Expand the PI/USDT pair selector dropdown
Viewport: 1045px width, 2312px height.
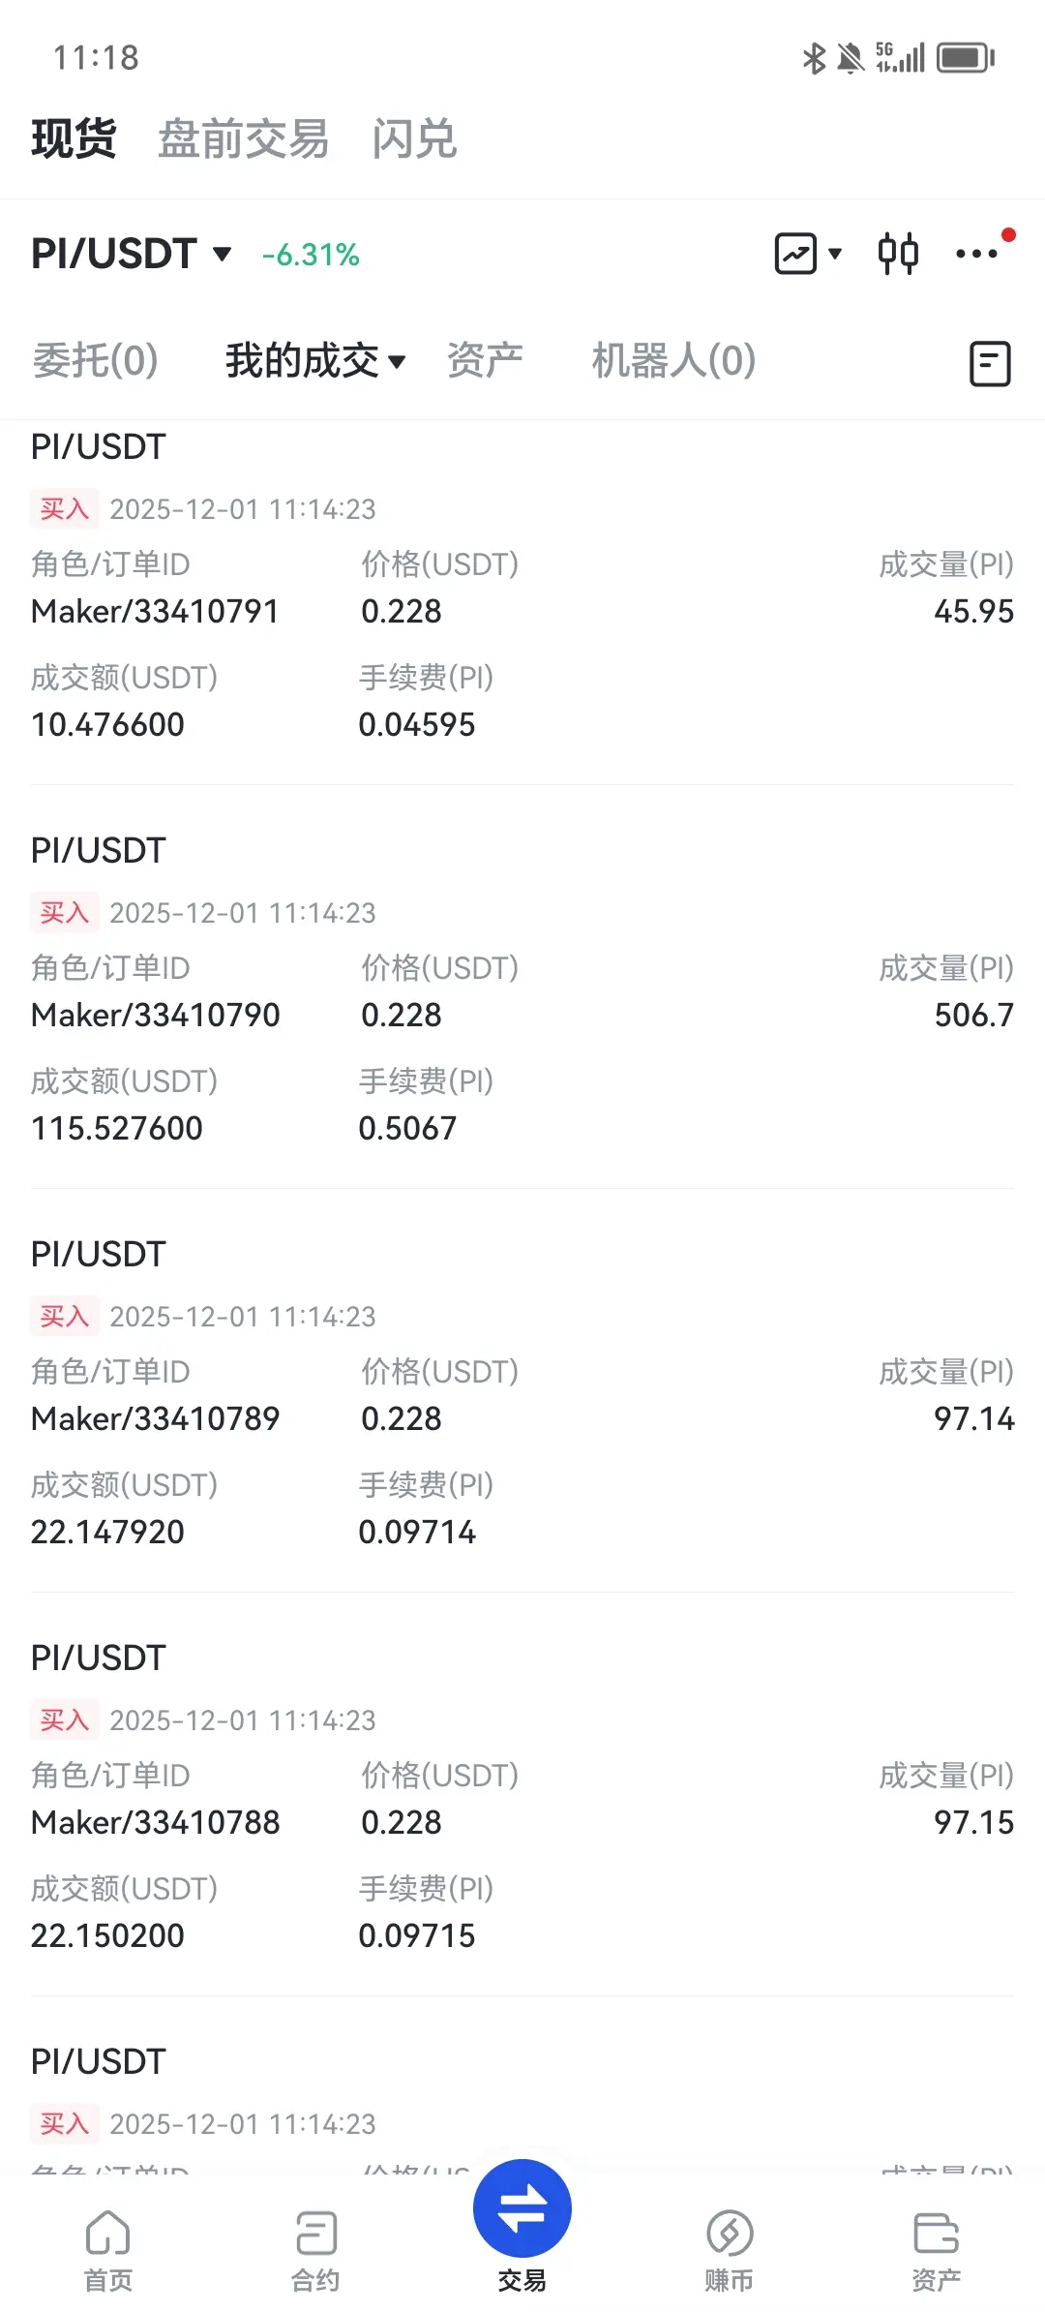coord(133,254)
